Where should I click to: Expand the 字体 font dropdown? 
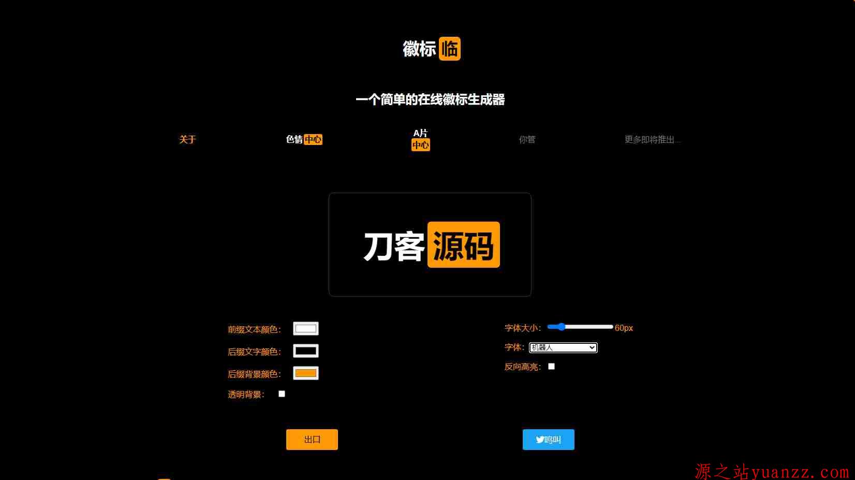(x=563, y=347)
